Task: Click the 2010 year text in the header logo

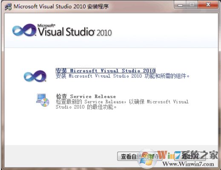Action: pos(104,32)
